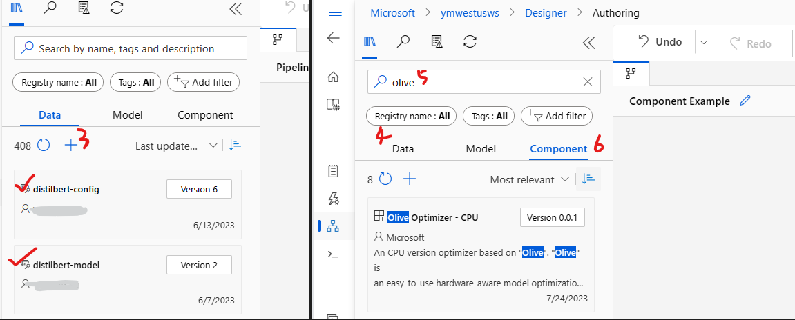
Task: Collapse the left asset library panel
Action: pyautogui.click(x=236, y=10)
